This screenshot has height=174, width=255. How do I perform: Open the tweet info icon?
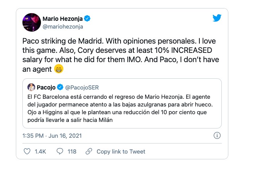[217, 136]
